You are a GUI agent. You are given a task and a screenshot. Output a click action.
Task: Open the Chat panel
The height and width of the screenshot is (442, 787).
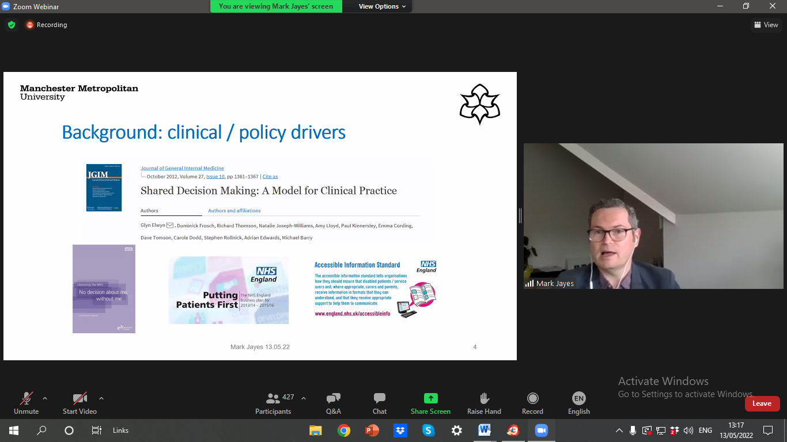[379, 403]
